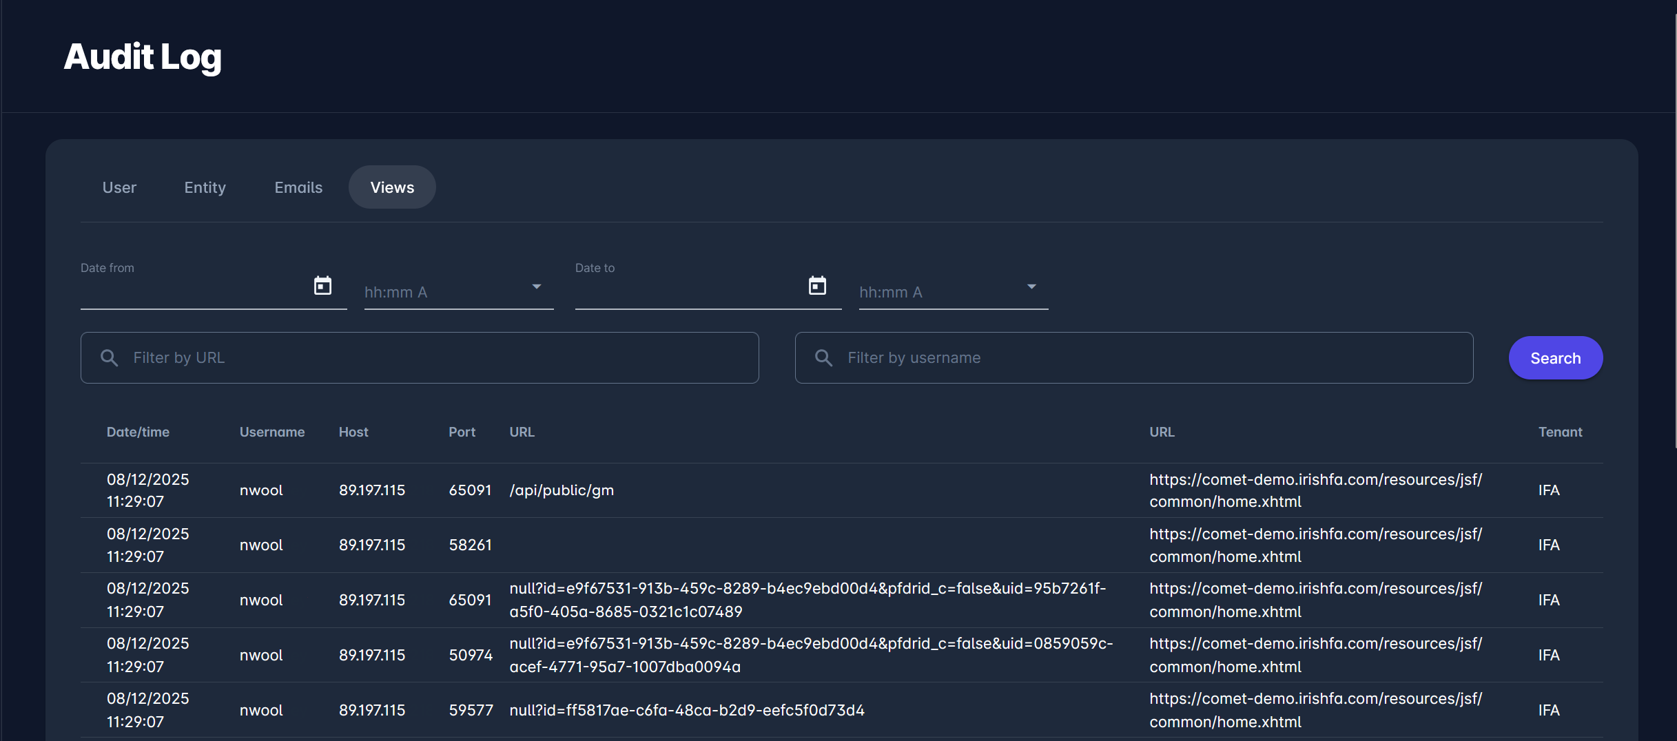Click the magnifier icon in username filter
Screen dimensions: 1677x741
tap(824, 357)
